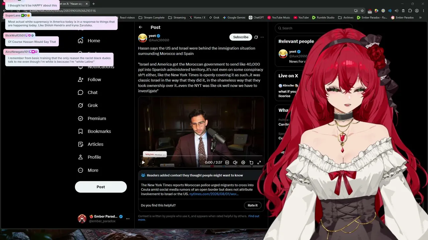
Task: Click the Bookmarks ribbon icon
Action: [80, 131]
